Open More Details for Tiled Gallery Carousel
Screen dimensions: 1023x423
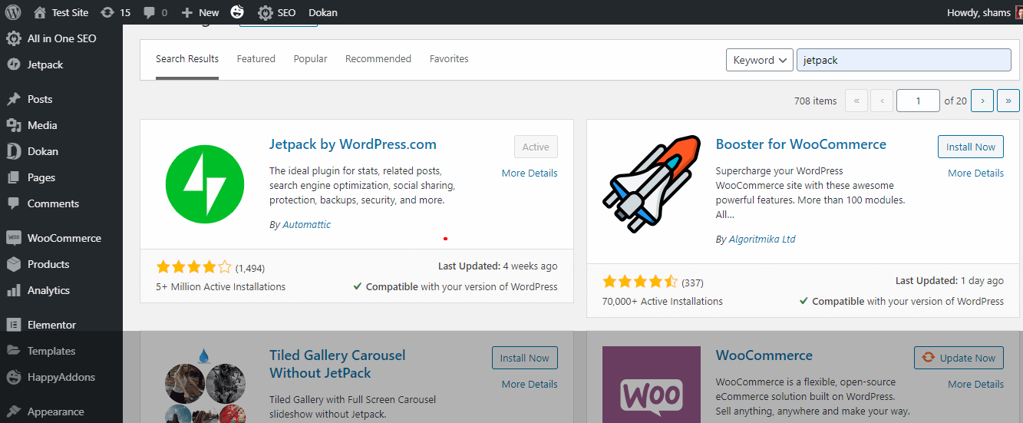(x=530, y=385)
